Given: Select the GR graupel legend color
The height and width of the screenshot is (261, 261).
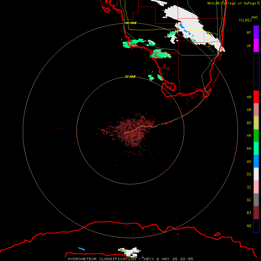Looking at the screenshot, I should 256,110.
